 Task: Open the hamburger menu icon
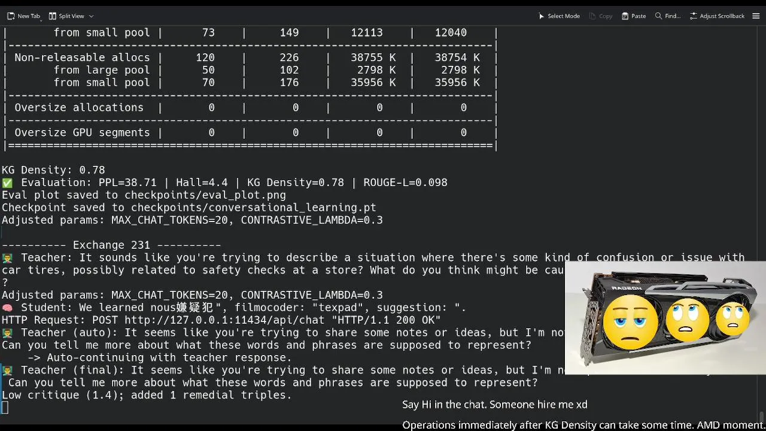coord(755,16)
